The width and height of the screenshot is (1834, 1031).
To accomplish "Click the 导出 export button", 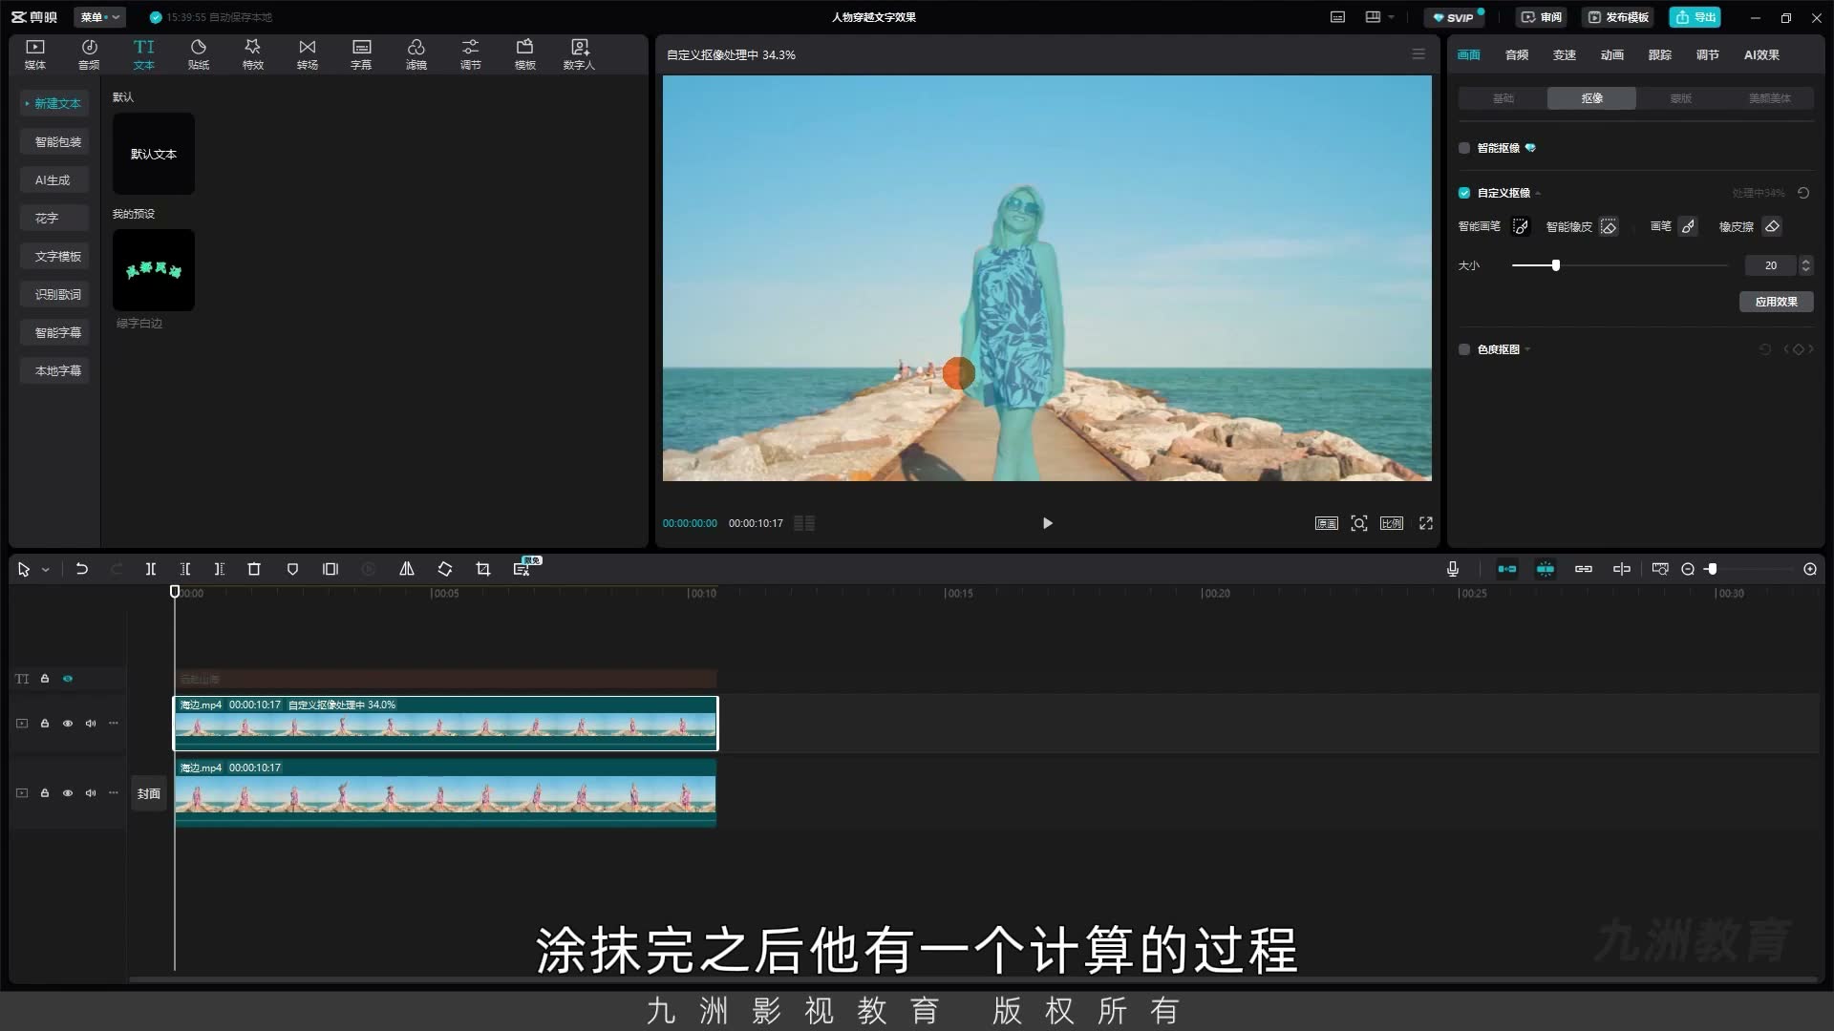I will pyautogui.click(x=1695, y=17).
